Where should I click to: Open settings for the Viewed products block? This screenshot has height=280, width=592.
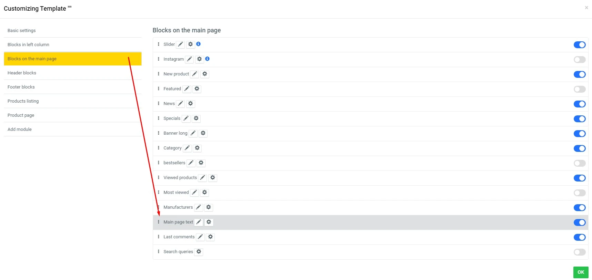tap(212, 177)
